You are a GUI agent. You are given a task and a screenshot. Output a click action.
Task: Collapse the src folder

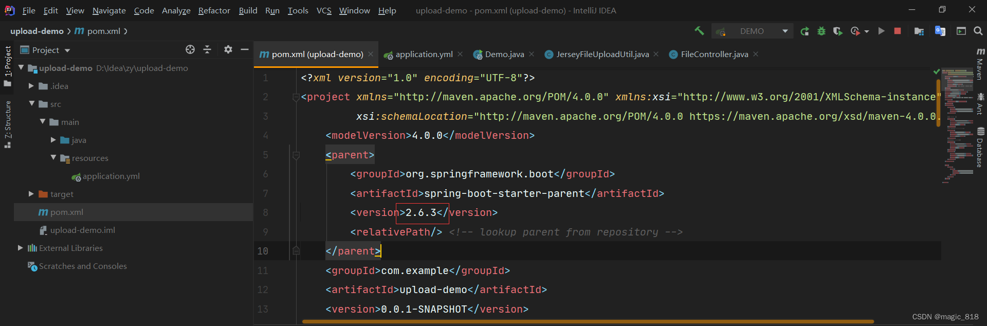click(x=32, y=103)
